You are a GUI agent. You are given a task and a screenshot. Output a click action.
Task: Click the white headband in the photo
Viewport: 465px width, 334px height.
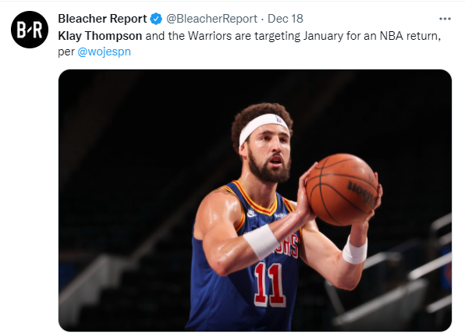(x=262, y=127)
